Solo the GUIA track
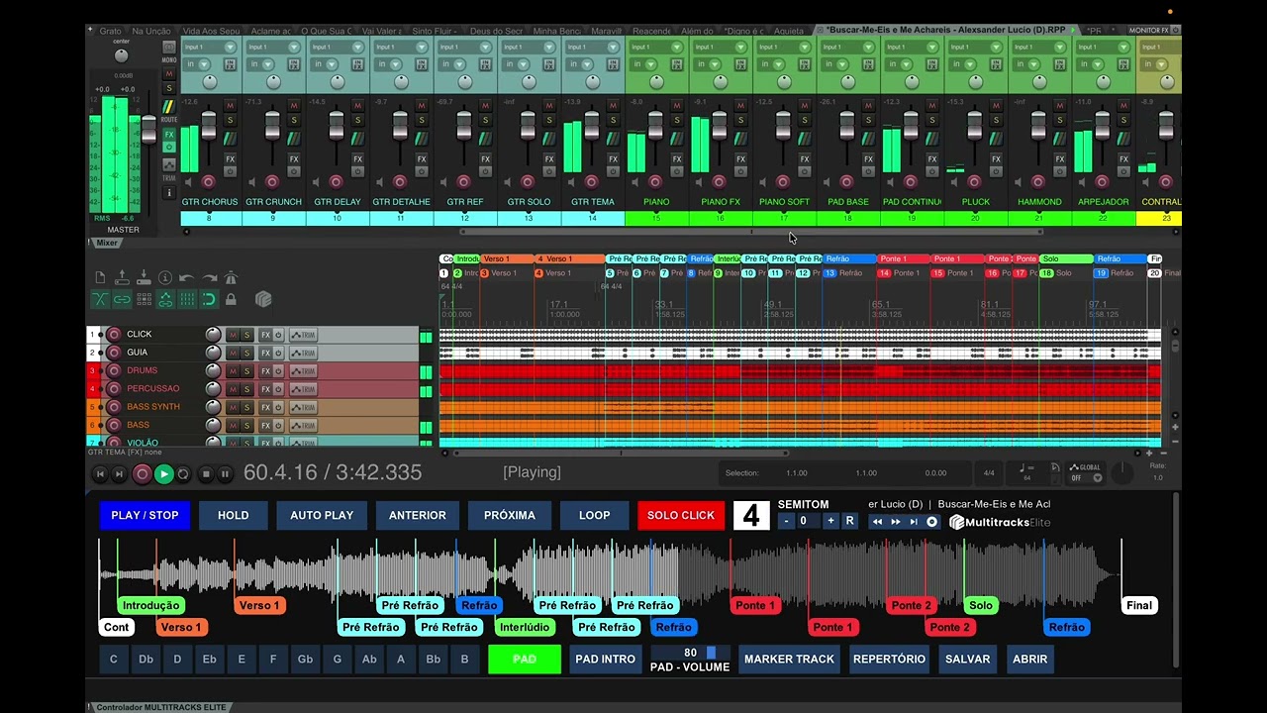The width and height of the screenshot is (1267, 713). [246, 353]
